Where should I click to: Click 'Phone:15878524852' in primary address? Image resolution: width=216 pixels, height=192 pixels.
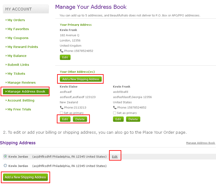(x=79, y=51)
